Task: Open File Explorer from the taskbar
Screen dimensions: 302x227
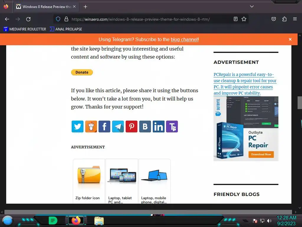Action: 99,220
